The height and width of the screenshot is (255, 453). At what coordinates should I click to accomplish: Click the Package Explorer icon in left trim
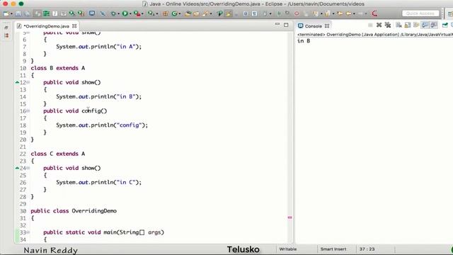6,35
